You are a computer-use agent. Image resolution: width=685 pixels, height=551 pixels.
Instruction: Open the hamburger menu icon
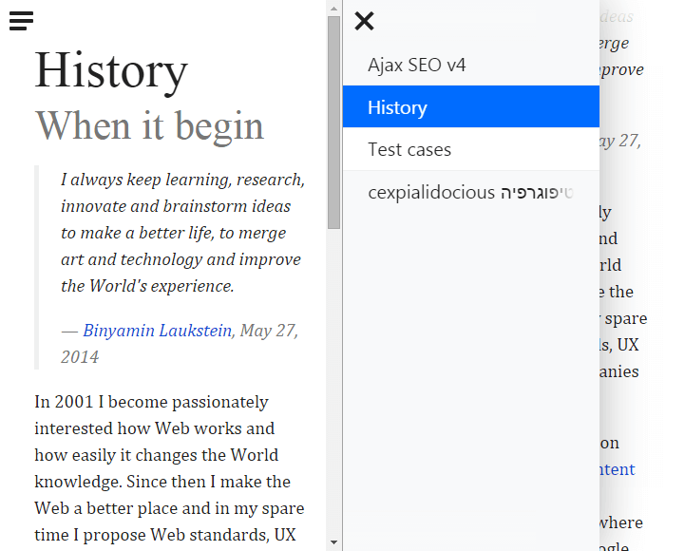point(21,21)
